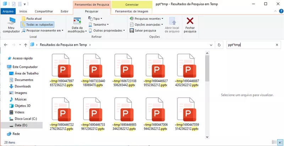Expand the Tipo filter dropdown

(95, 18)
